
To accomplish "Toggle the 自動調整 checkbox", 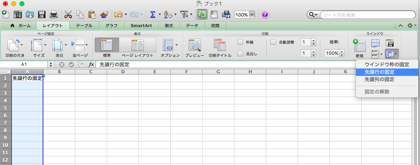I will (x=273, y=42).
